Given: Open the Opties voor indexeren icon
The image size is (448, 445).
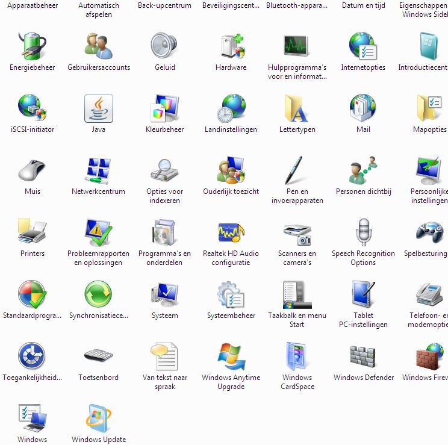Looking at the screenshot, I should [164, 170].
